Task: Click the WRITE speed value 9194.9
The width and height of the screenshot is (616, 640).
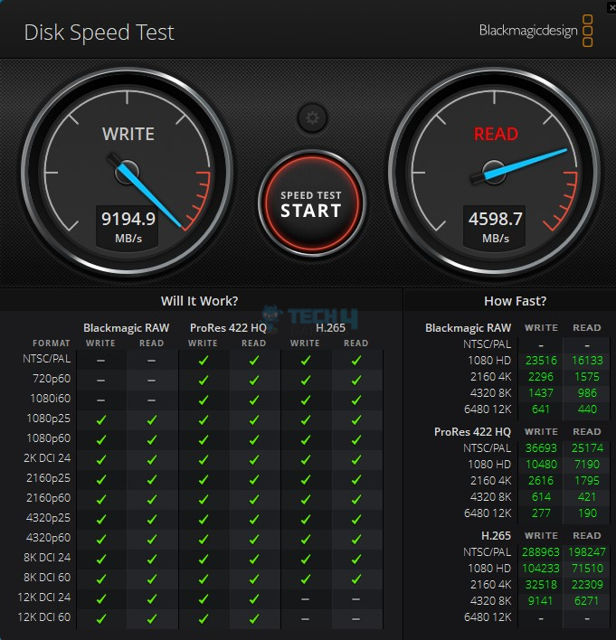Action: (128, 219)
